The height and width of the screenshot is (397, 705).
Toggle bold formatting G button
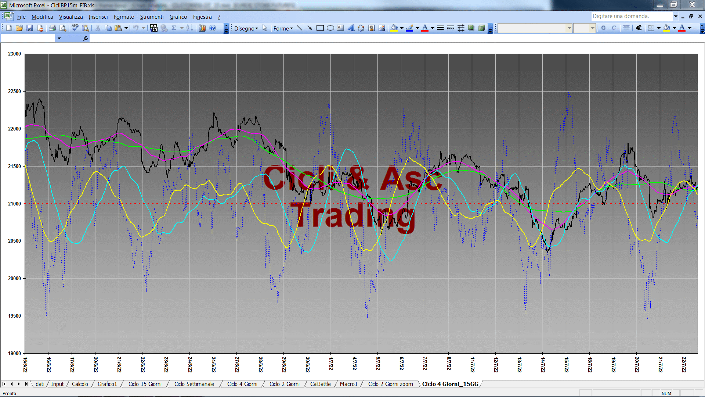tap(603, 28)
